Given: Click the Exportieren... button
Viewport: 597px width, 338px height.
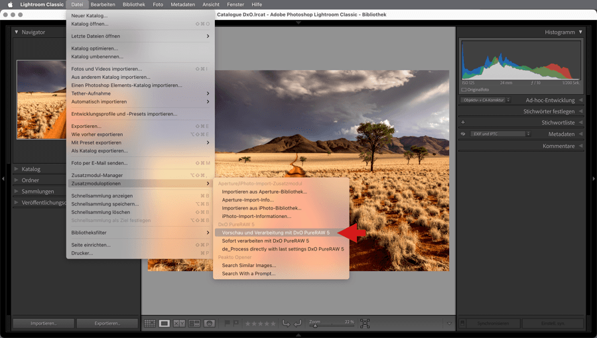Looking at the screenshot, I should (107, 323).
